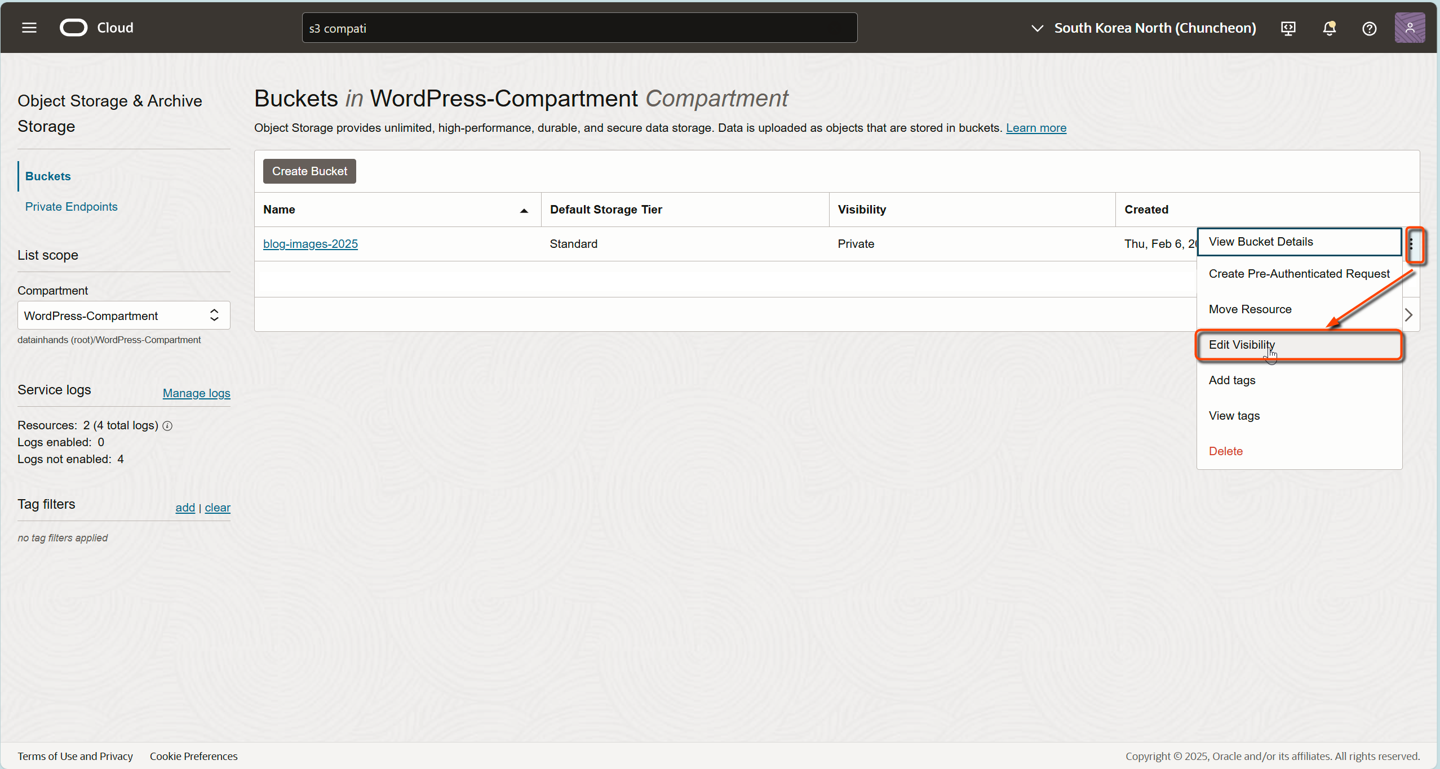The width and height of the screenshot is (1440, 769).
Task: Click the search field containing s3 compati
Action: [x=579, y=28]
